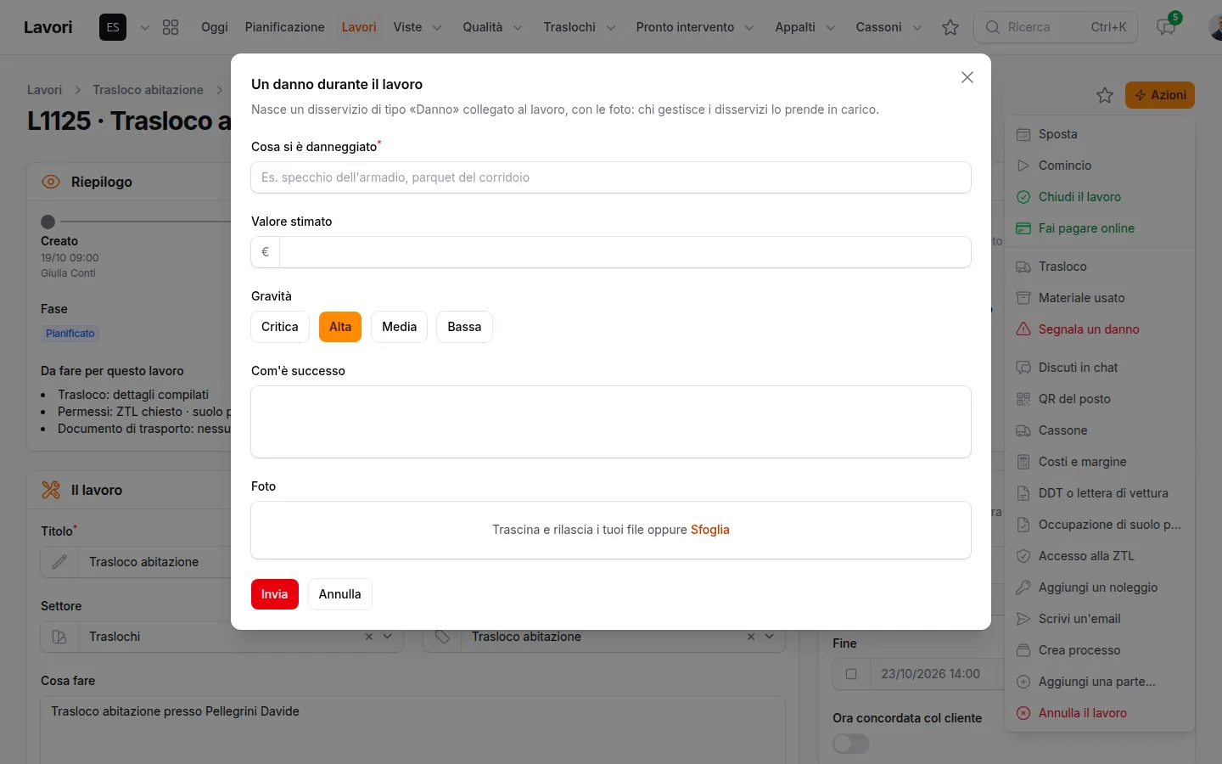Select Critica severity option

click(280, 327)
